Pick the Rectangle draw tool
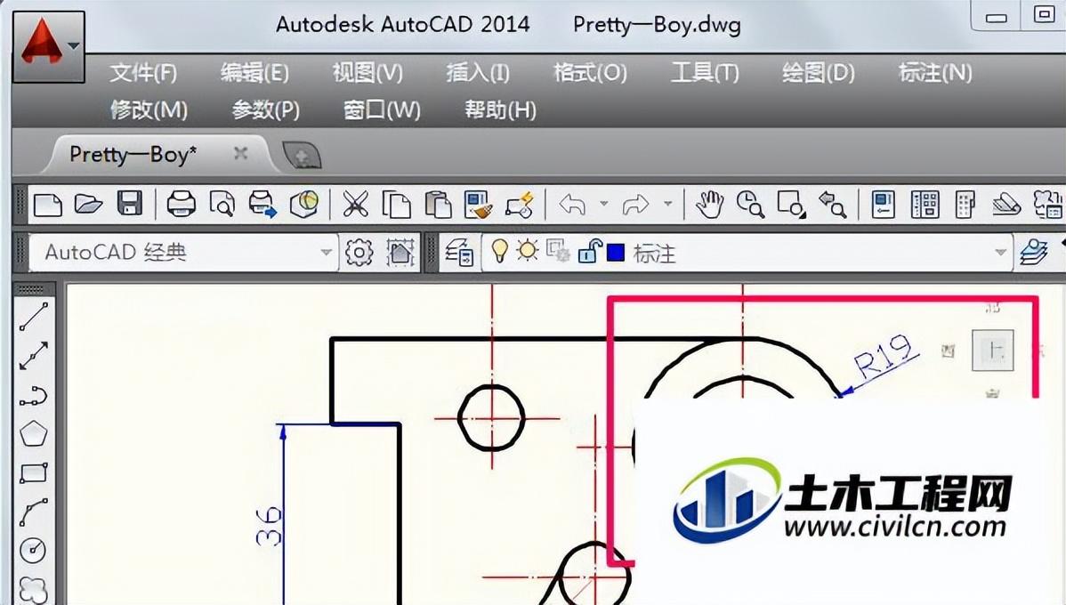 (x=34, y=472)
